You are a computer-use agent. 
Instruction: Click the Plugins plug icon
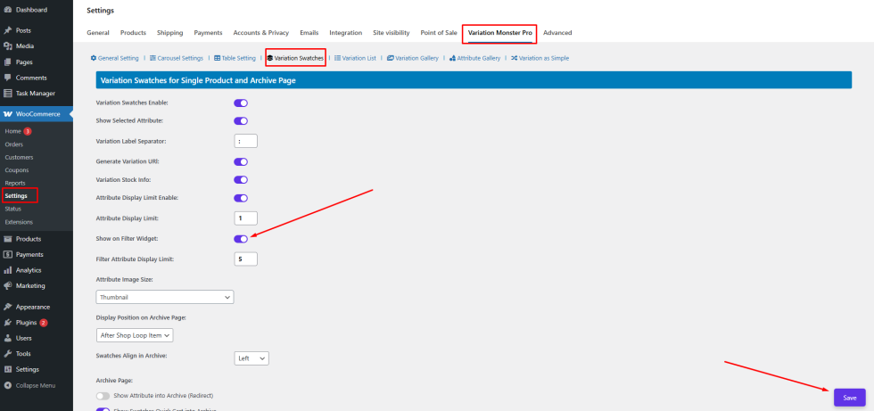[x=8, y=323]
